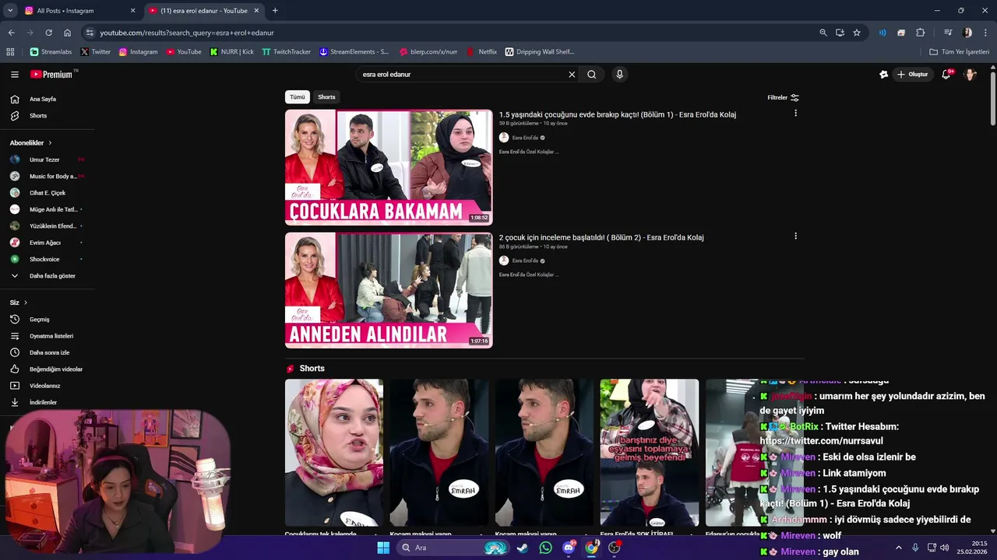
Task: Open WhatsApp from the taskbar
Action: pos(545,548)
